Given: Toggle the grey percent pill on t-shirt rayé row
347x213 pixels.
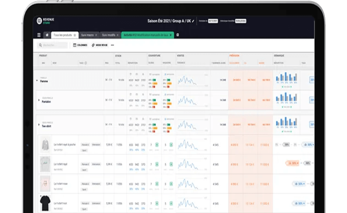Looking at the screenshot, I should pyautogui.click(x=307, y=163).
